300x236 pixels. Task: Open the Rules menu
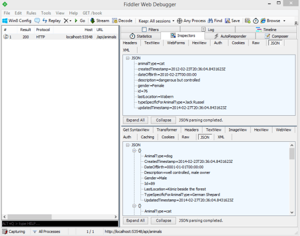coord(31,13)
